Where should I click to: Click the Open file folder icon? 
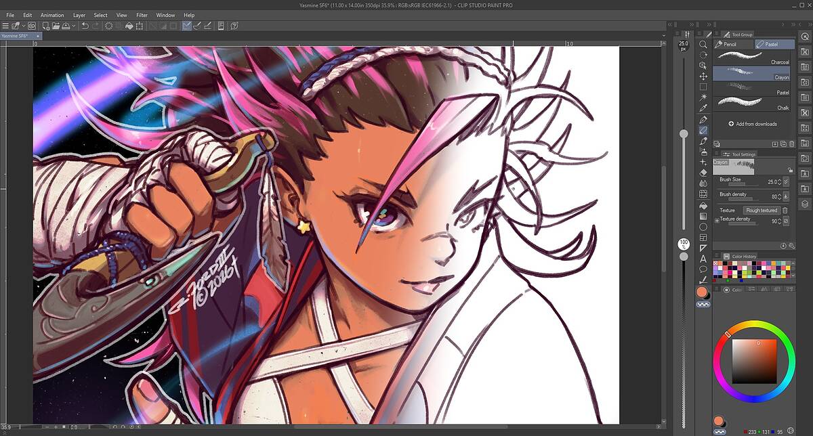pyautogui.click(x=56, y=26)
